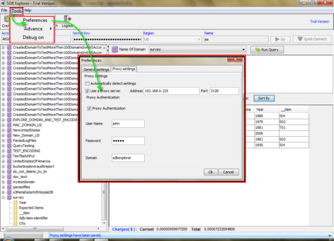
Task: Select the table cell T01
Action: [294, 128]
